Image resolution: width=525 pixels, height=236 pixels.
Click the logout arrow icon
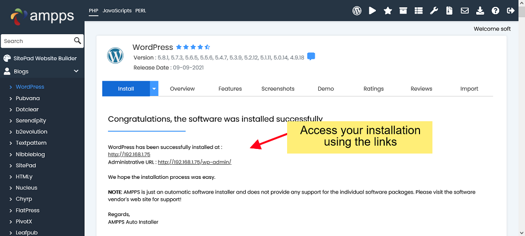click(x=511, y=10)
